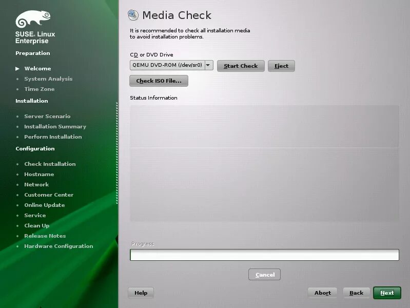Click the Progress bar
The height and width of the screenshot is (308, 410).
[x=264, y=255]
